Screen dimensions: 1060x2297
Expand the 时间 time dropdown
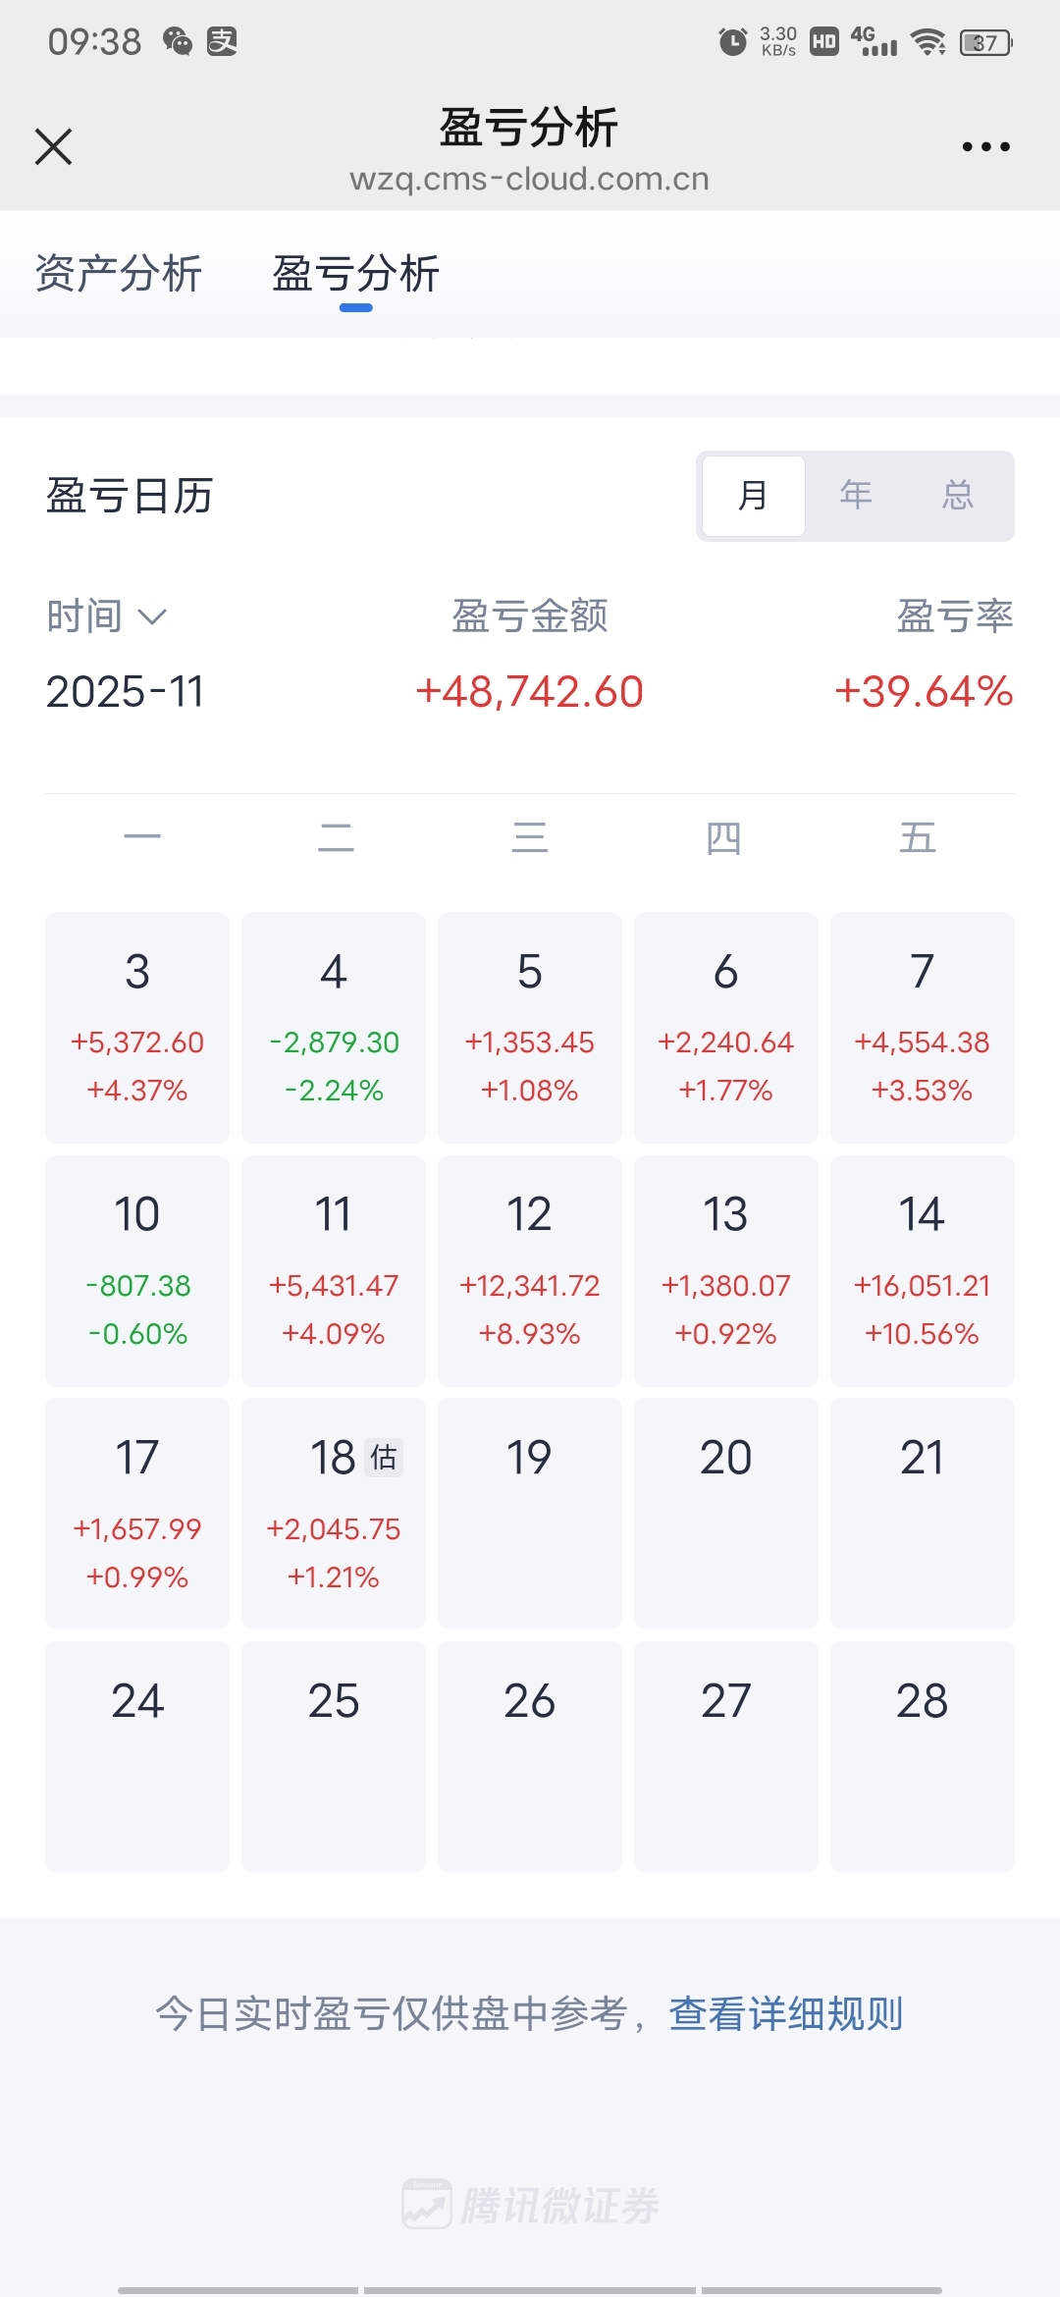click(x=107, y=616)
